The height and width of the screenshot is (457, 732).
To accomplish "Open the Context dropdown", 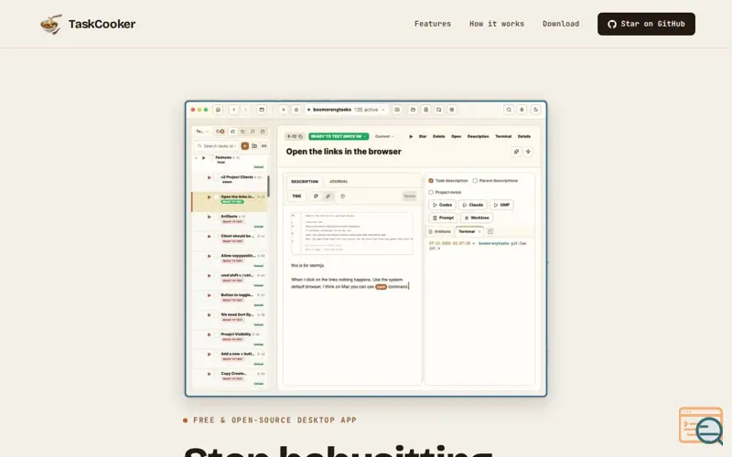I will tap(384, 136).
